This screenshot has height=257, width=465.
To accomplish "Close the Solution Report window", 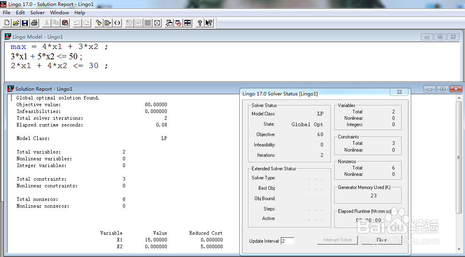I will click(456, 89).
